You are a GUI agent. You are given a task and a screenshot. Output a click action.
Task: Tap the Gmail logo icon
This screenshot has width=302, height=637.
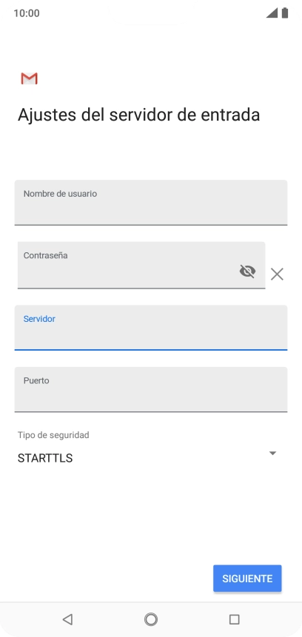[x=30, y=78]
